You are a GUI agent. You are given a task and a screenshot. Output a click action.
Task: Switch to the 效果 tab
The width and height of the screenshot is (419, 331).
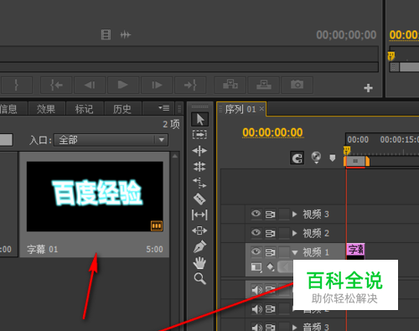coord(46,109)
